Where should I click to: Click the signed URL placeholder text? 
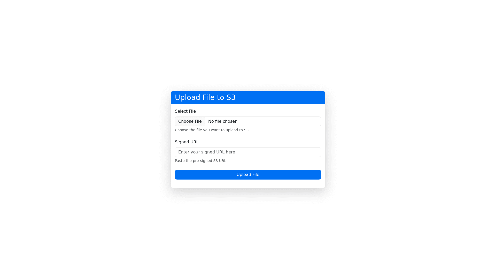[206, 152]
